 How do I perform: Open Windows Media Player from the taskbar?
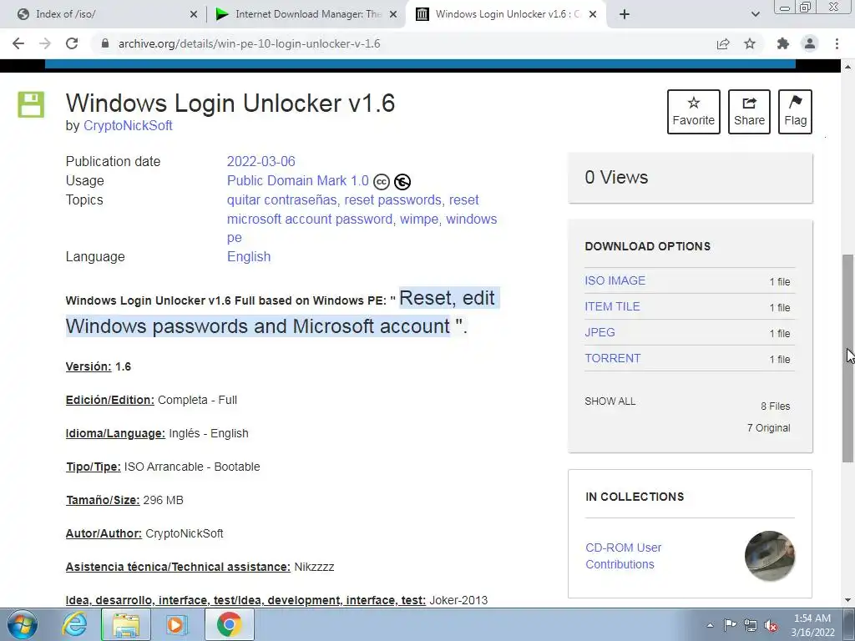177,624
